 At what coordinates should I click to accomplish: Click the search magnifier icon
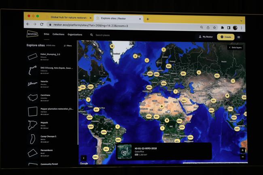coord(91,35)
